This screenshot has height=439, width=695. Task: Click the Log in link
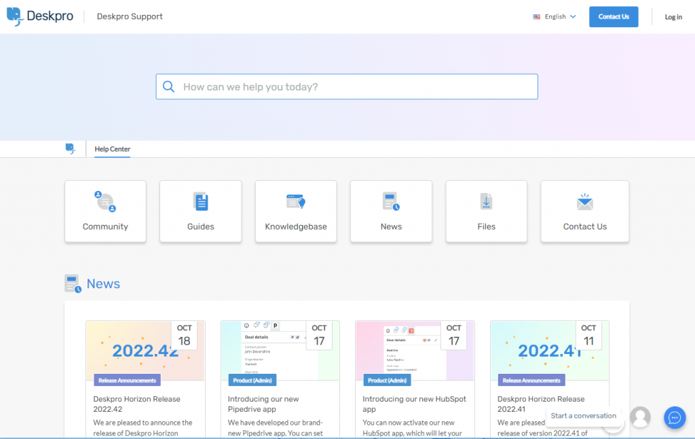(673, 17)
